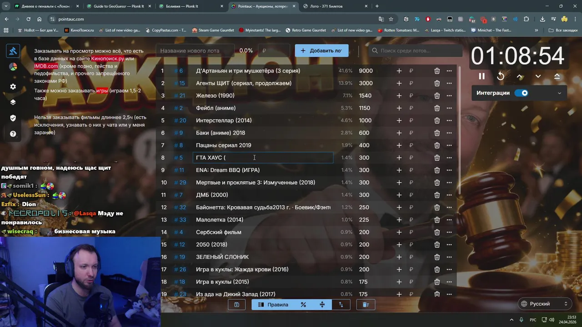The width and height of the screenshot is (582, 327).
Task: Toggle the compact rows button in the bottom toolbar
Action: tap(322, 305)
